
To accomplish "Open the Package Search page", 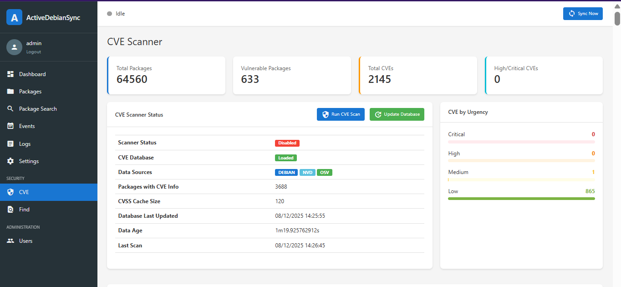I will point(38,109).
